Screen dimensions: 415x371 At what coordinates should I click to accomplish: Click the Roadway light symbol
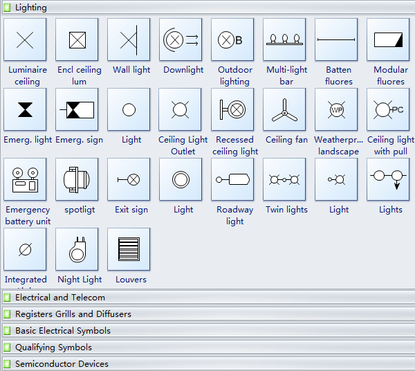click(x=232, y=179)
